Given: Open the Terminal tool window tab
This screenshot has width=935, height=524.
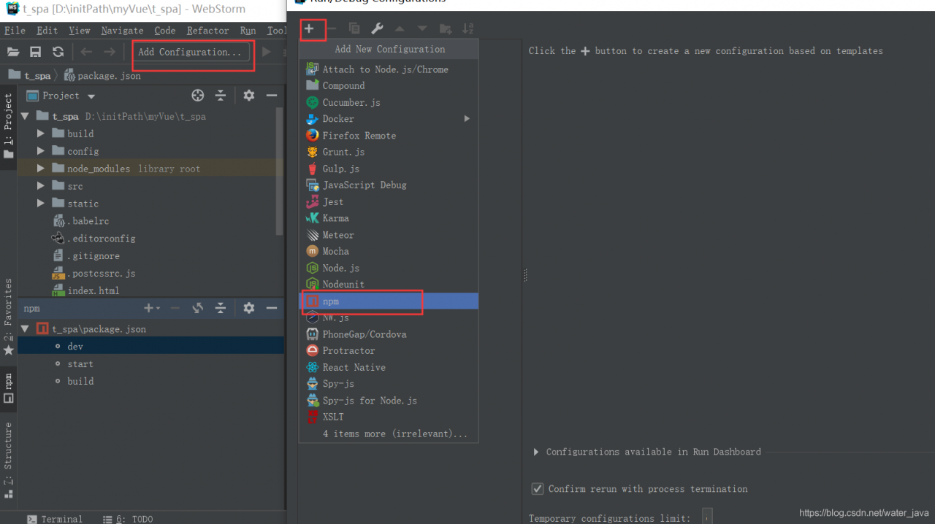Looking at the screenshot, I should coord(55,518).
